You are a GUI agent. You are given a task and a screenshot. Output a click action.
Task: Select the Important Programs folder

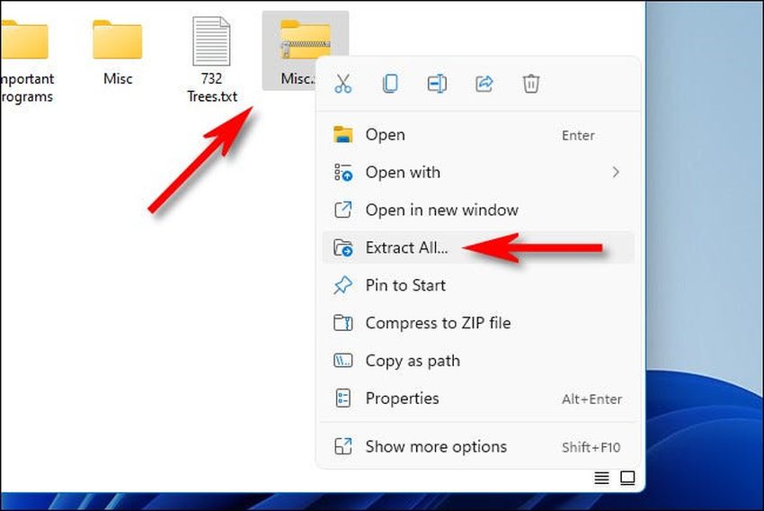tap(24, 52)
